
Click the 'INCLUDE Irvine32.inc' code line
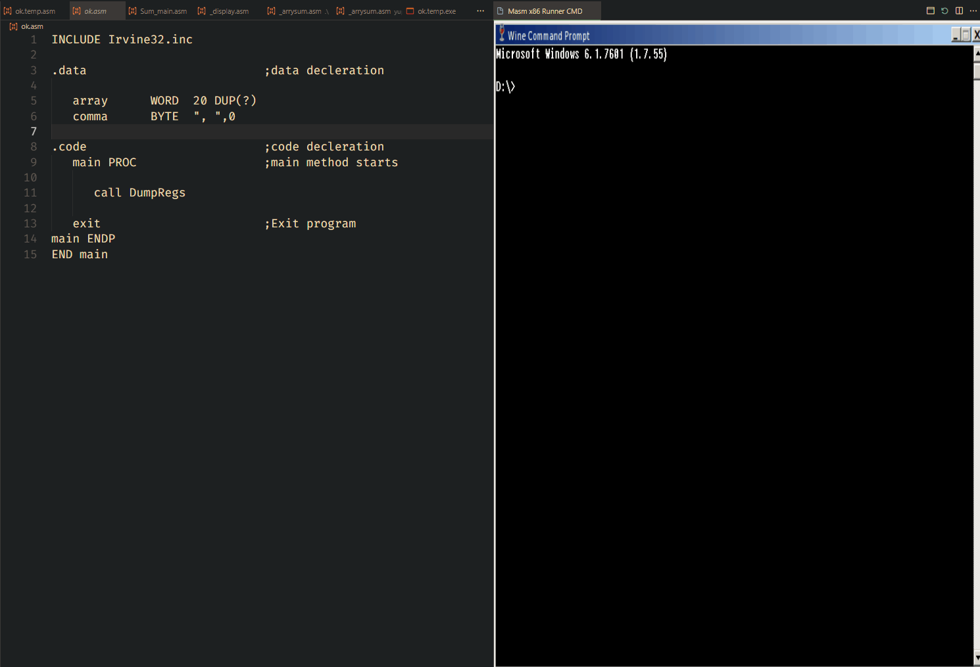pos(122,39)
